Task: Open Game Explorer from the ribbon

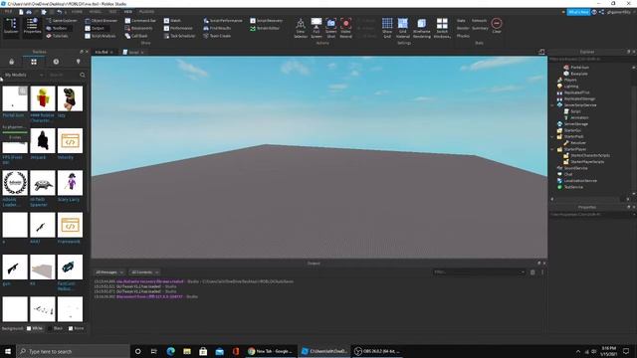Action: pos(62,20)
